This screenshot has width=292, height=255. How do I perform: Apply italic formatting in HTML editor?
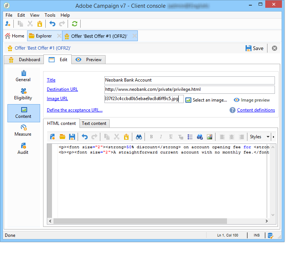(x=161, y=137)
